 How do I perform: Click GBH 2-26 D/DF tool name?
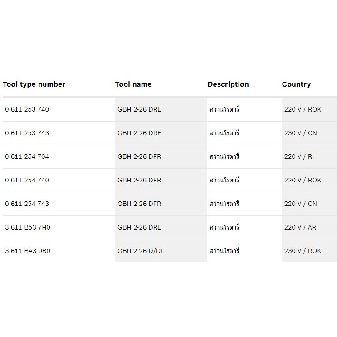pyautogui.click(x=141, y=251)
